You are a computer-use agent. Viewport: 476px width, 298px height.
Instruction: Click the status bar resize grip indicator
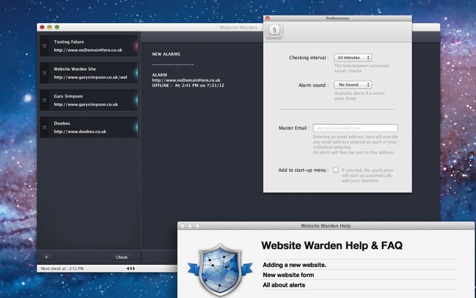[x=131, y=268]
